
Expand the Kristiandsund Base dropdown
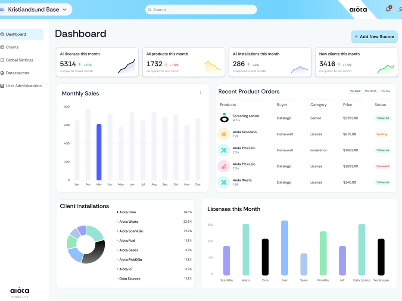point(65,9)
